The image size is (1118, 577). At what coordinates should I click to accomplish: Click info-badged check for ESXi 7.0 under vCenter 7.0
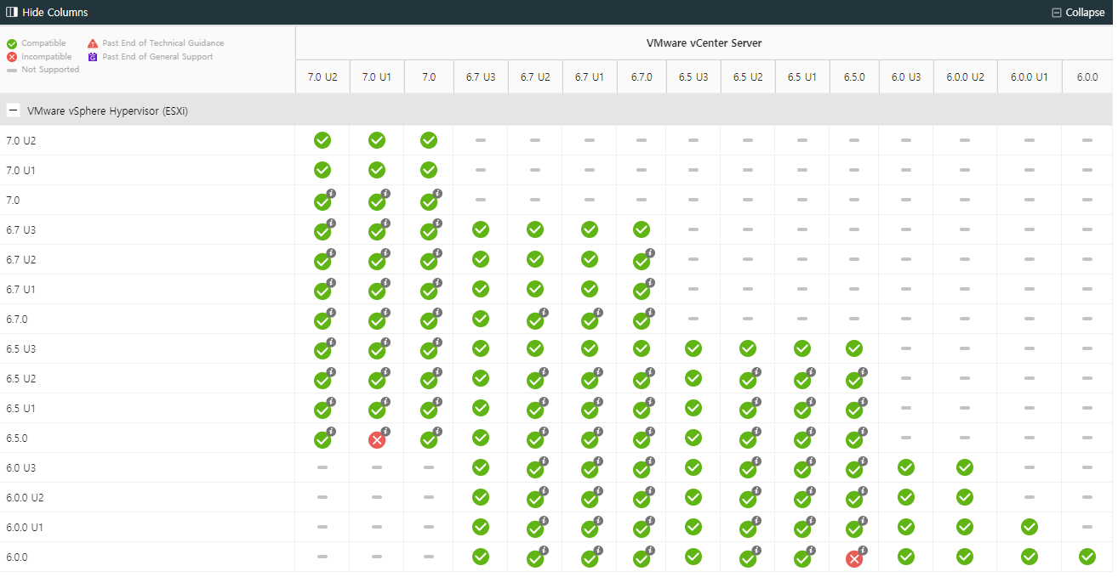pyautogui.click(x=430, y=201)
